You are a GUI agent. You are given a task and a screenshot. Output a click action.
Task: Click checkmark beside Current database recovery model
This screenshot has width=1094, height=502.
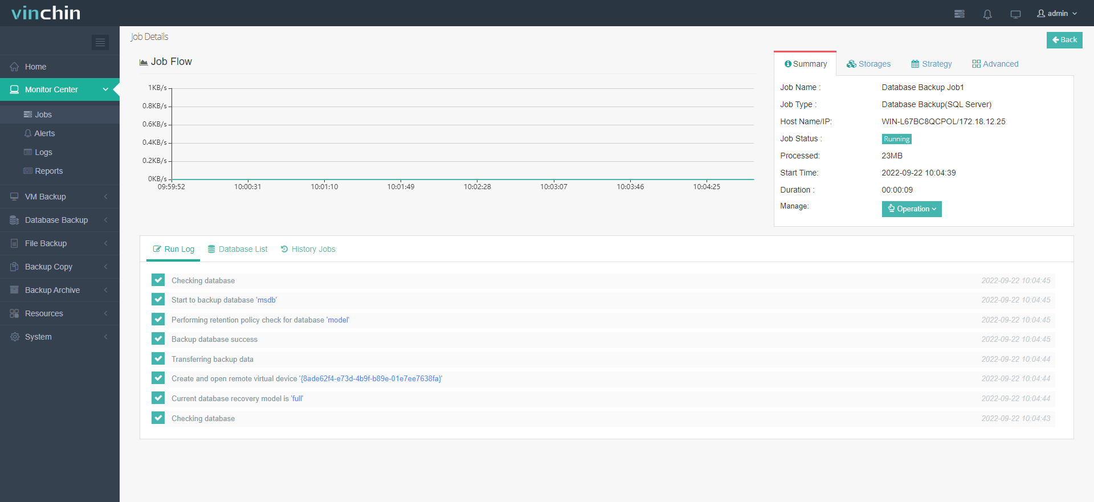click(158, 398)
